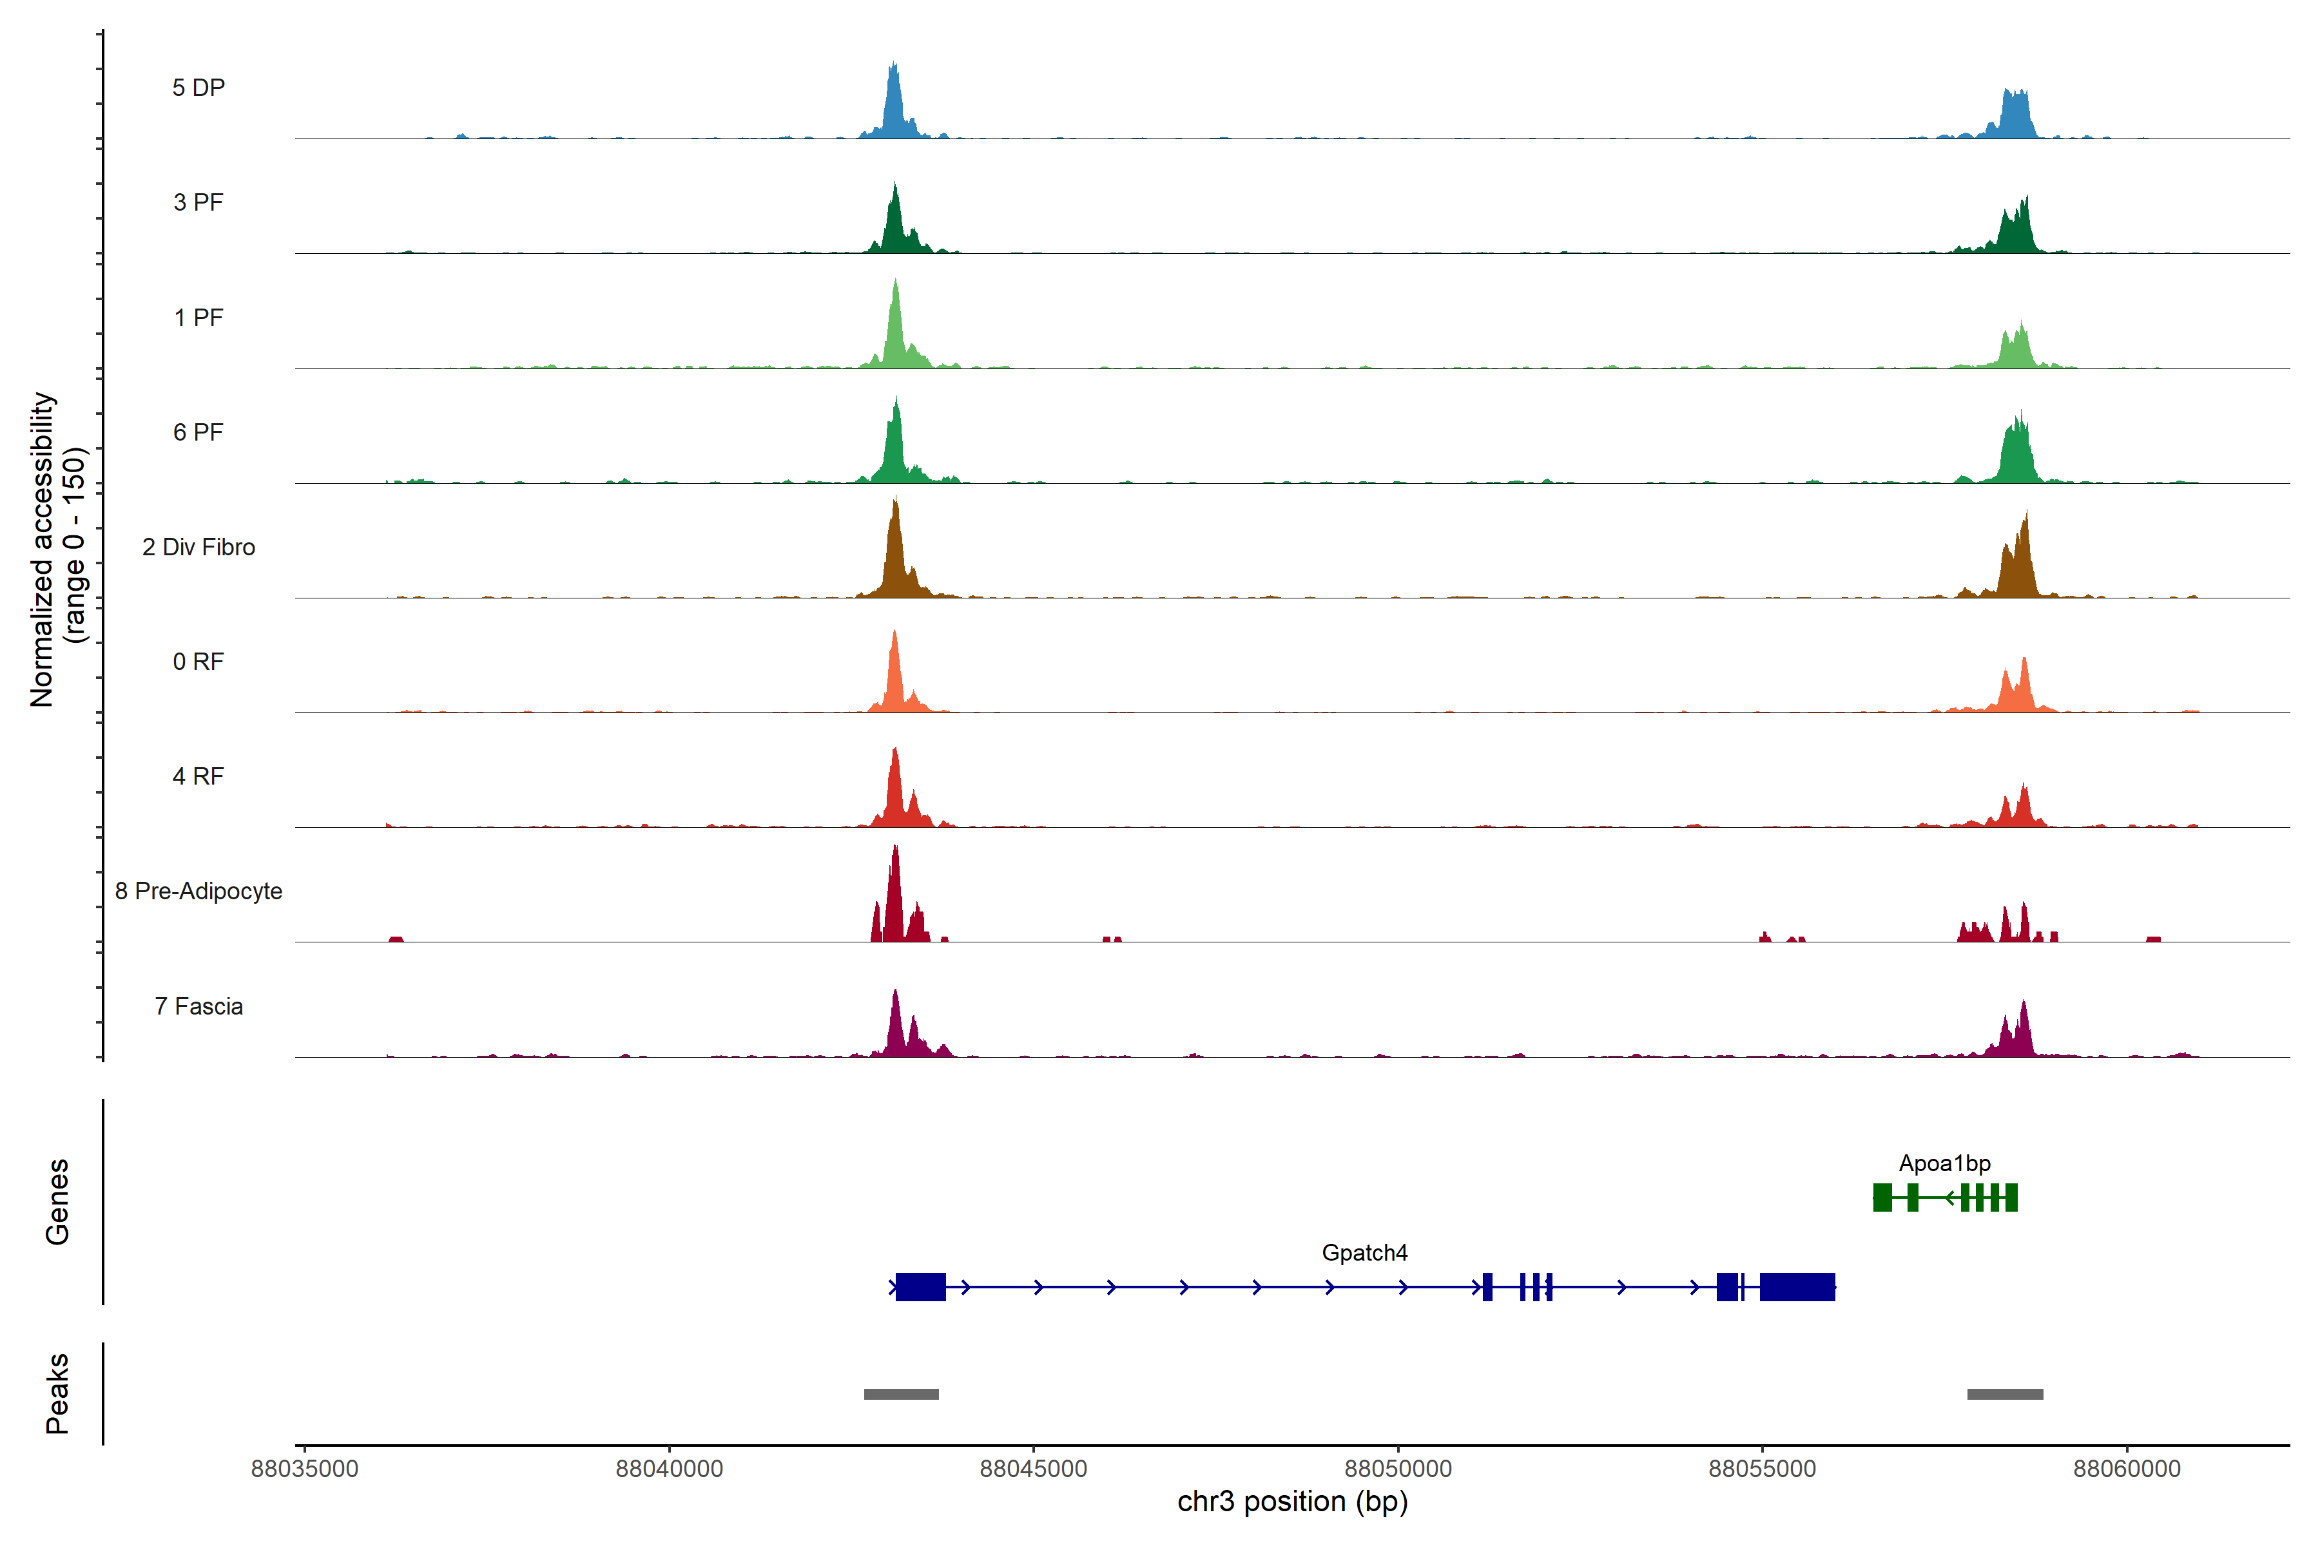Click the leftmost green Apoa1bp exon
The height and width of the screenshot is (1546, 2320).
pyautogui.click(x=1882, y=1198)
